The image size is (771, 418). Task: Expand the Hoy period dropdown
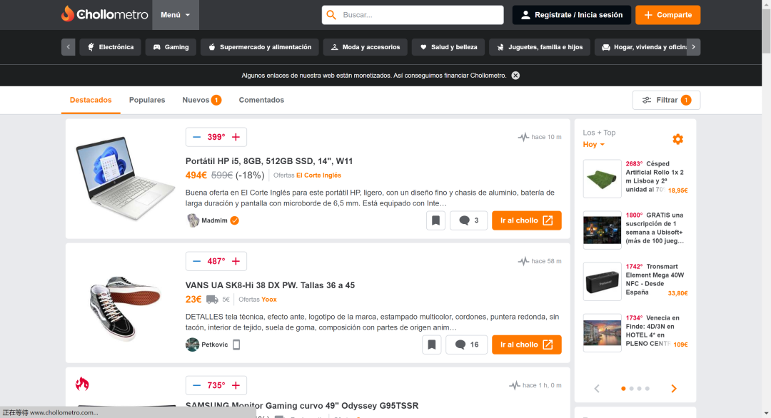tap(593, 144)
